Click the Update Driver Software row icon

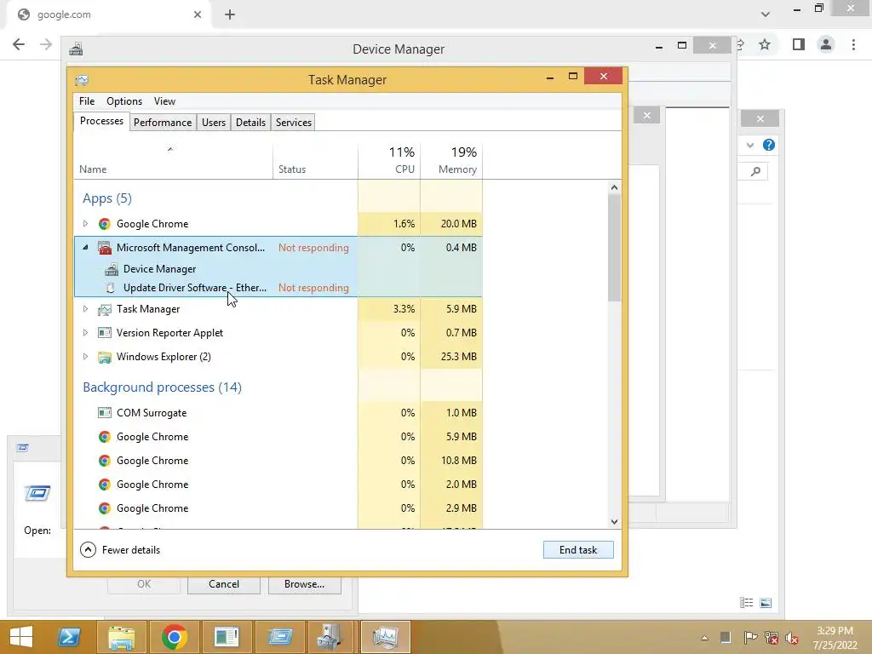pyautogui.click(x=110, y=288)
